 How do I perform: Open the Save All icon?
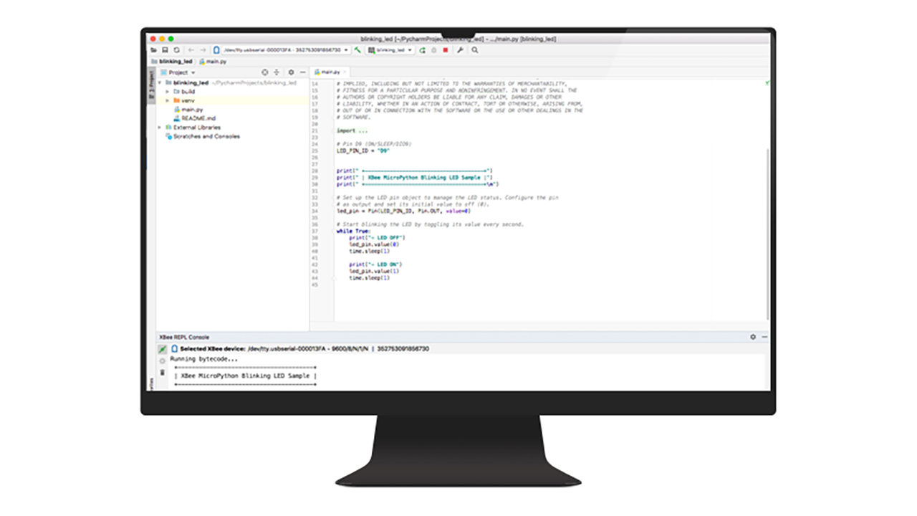165,50
